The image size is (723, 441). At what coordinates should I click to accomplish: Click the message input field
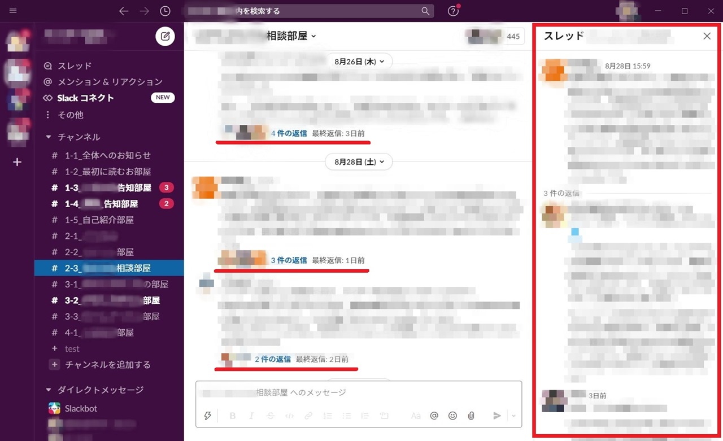(359, 392)
